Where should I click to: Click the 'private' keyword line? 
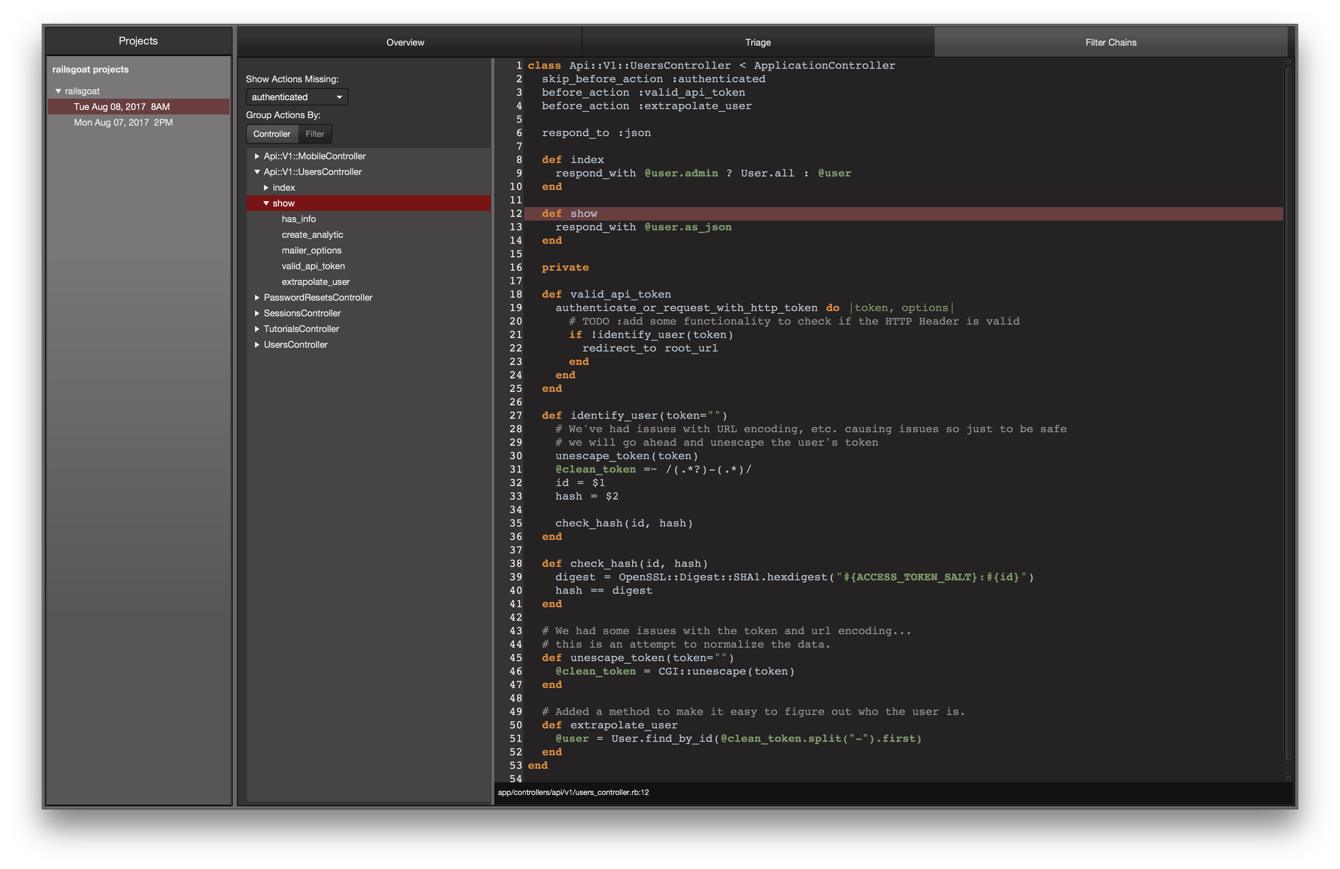point(565,267)
